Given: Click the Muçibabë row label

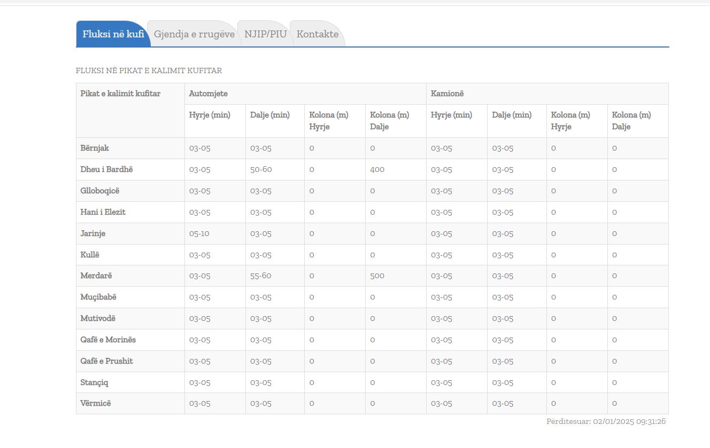Looking at the screenshot, I should click(x=98, y=297).
